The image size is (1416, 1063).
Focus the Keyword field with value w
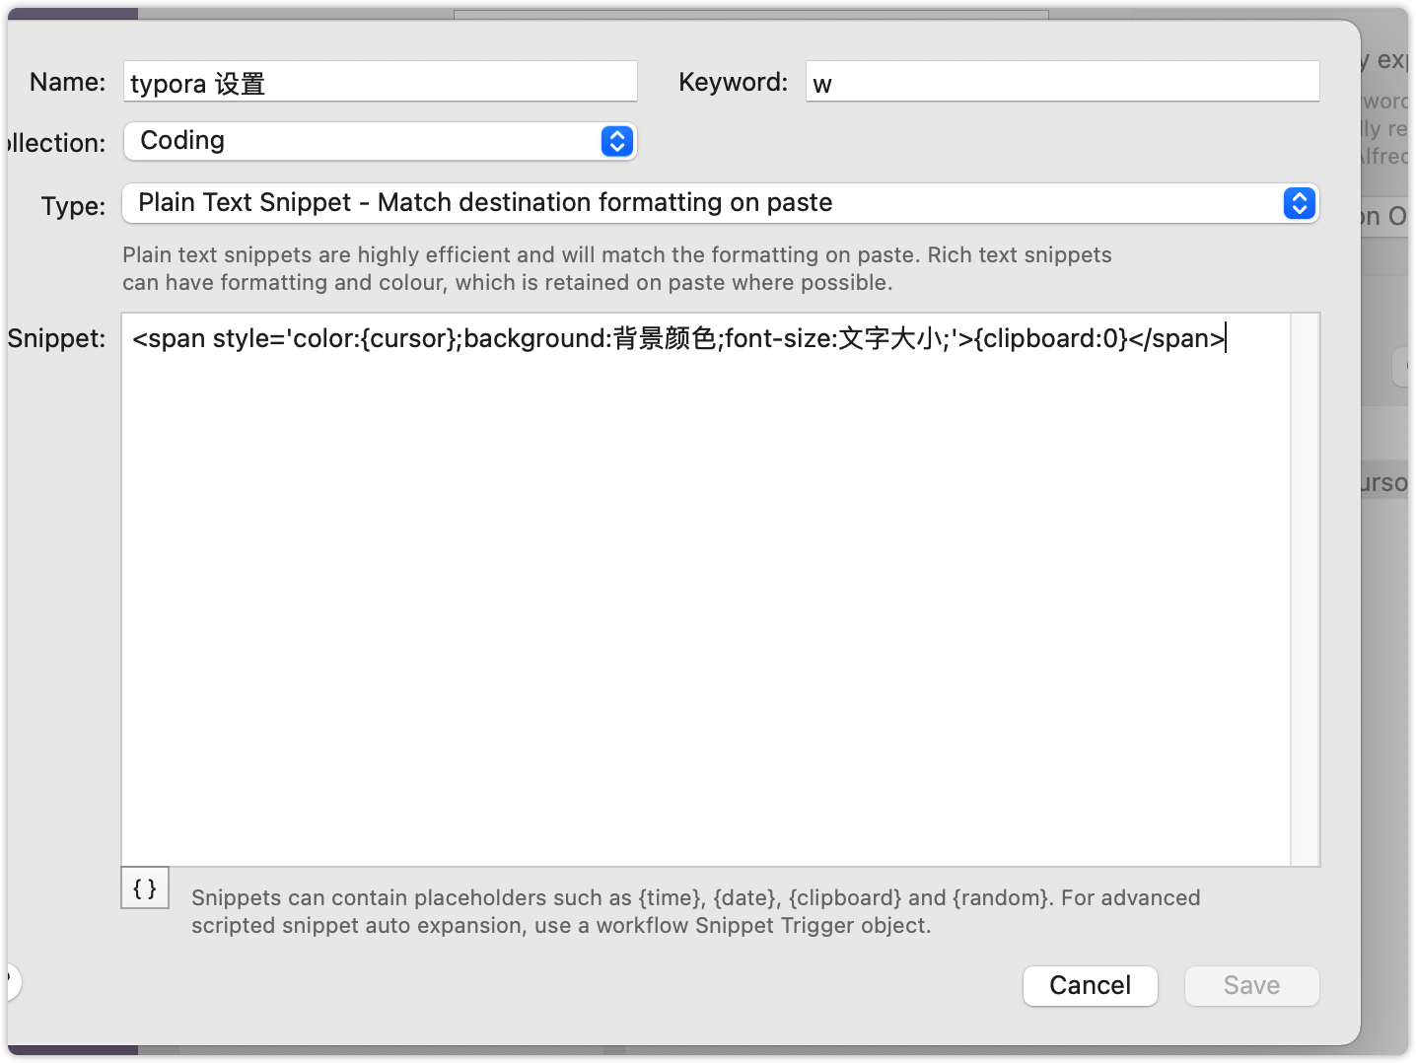coord(1062,82)
